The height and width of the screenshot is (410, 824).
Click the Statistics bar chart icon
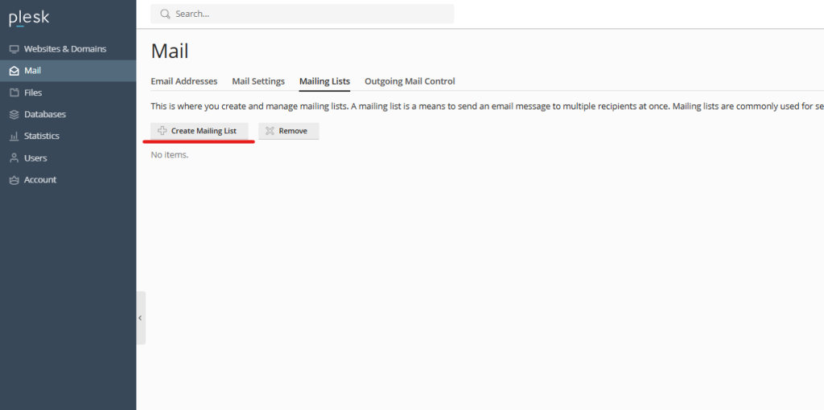tap(14, 136)
